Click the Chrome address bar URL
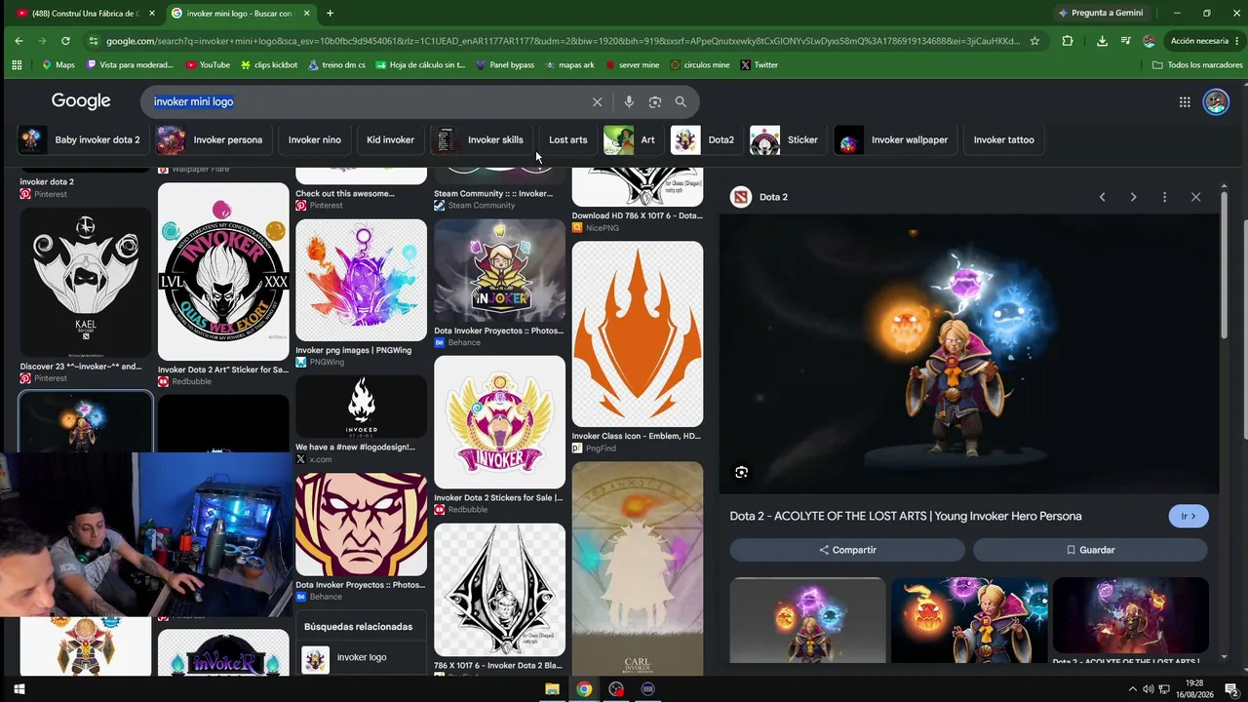 563,41
